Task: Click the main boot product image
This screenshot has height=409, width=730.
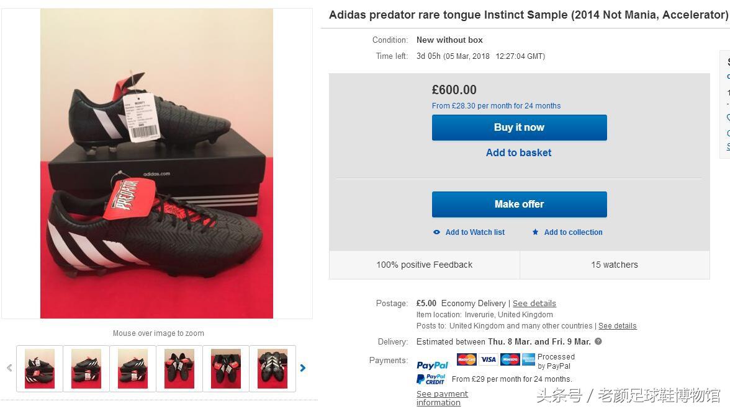Action: pyautogui.click(x=156, y=164)
